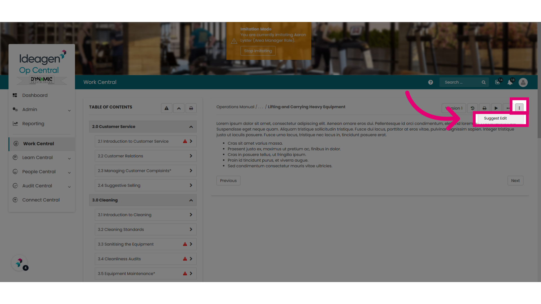
Task: Open tasks inbox icon with badge 14
Action: tap(498, 82)
